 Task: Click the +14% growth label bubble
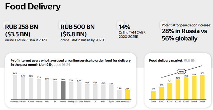tap(181, 72)
